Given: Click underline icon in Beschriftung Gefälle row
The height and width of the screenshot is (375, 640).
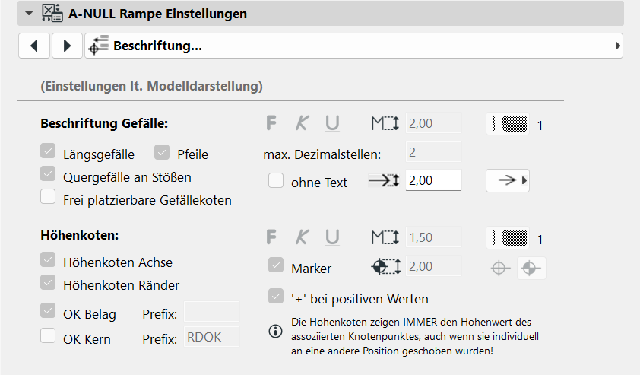Looking at the screenshot, I should (x=332, y=123).
